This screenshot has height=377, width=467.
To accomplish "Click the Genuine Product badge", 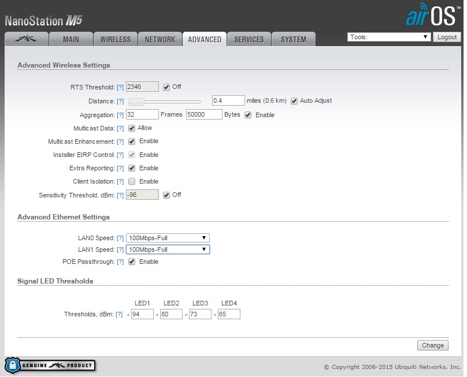I will pos(50,365).
